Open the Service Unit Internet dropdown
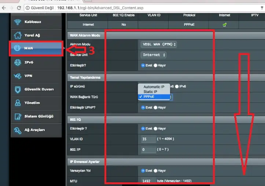Image resolution: width=265 pixels, height=186 pixels. coord(154,55)
